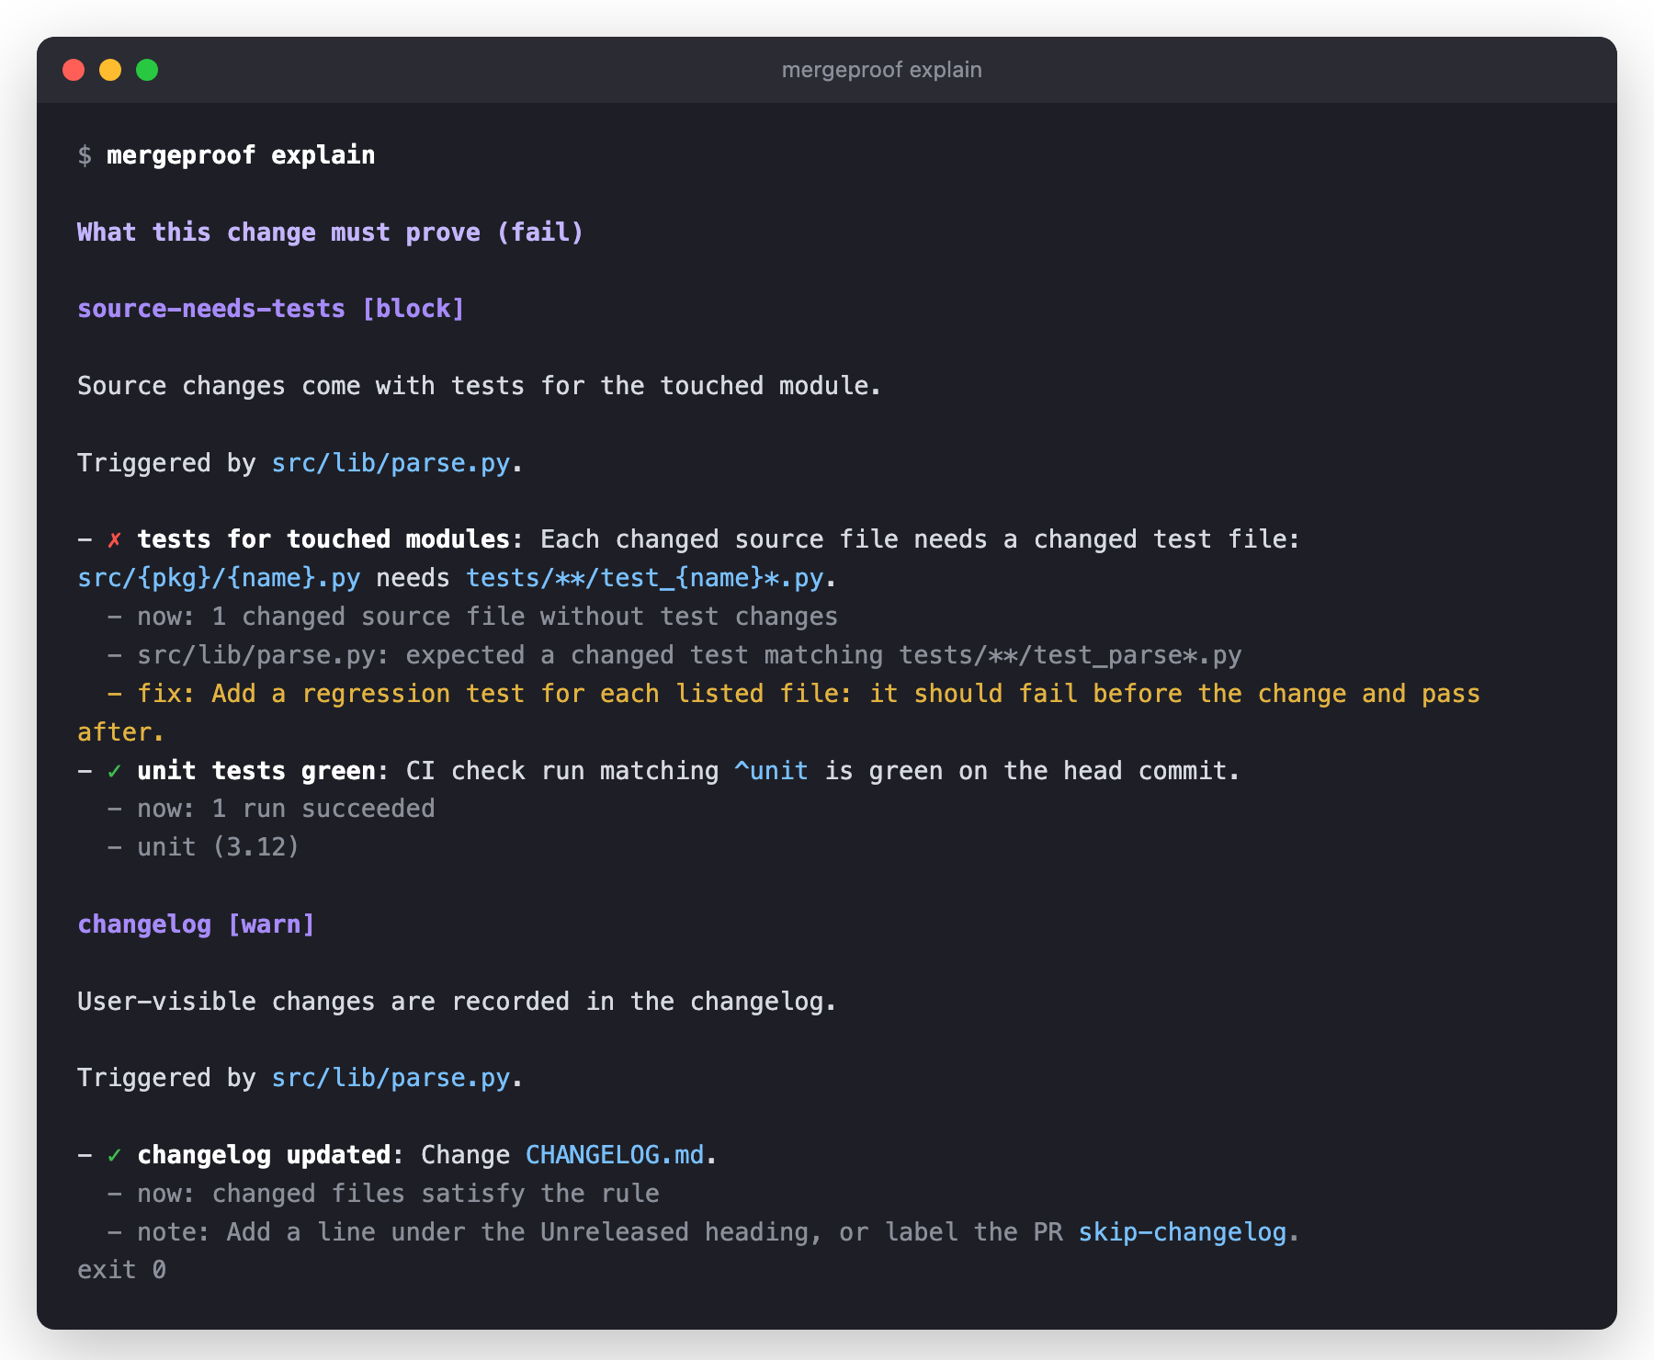
Task: Click the 'src/{pkg}/{name}.py' pattern
Action: pyautogui.click(x=219, y=578)
